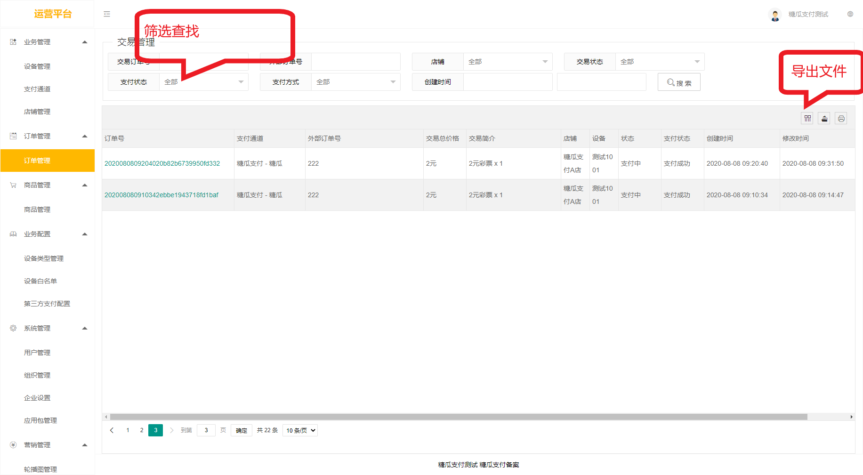Click the 创建时间 start date field

tap(508, 82)
